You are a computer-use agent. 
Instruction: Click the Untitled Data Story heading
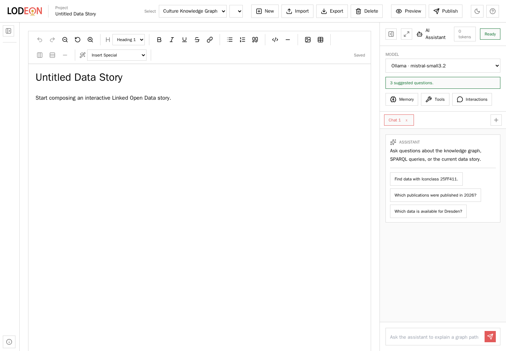click(79, 77)
